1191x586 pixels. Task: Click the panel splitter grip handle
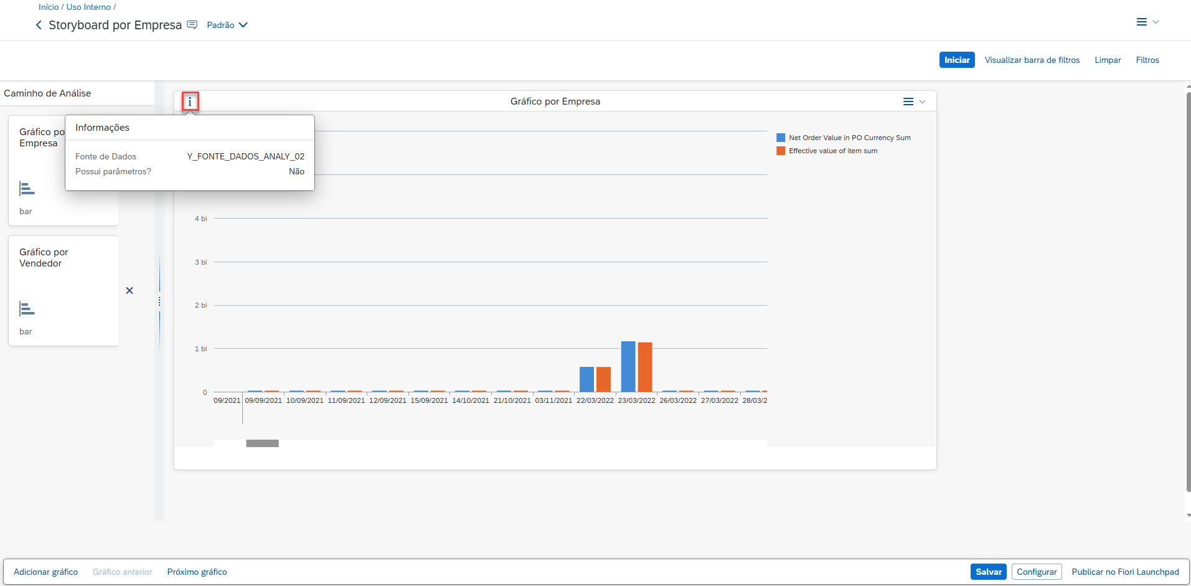click(x=159, y=301)
